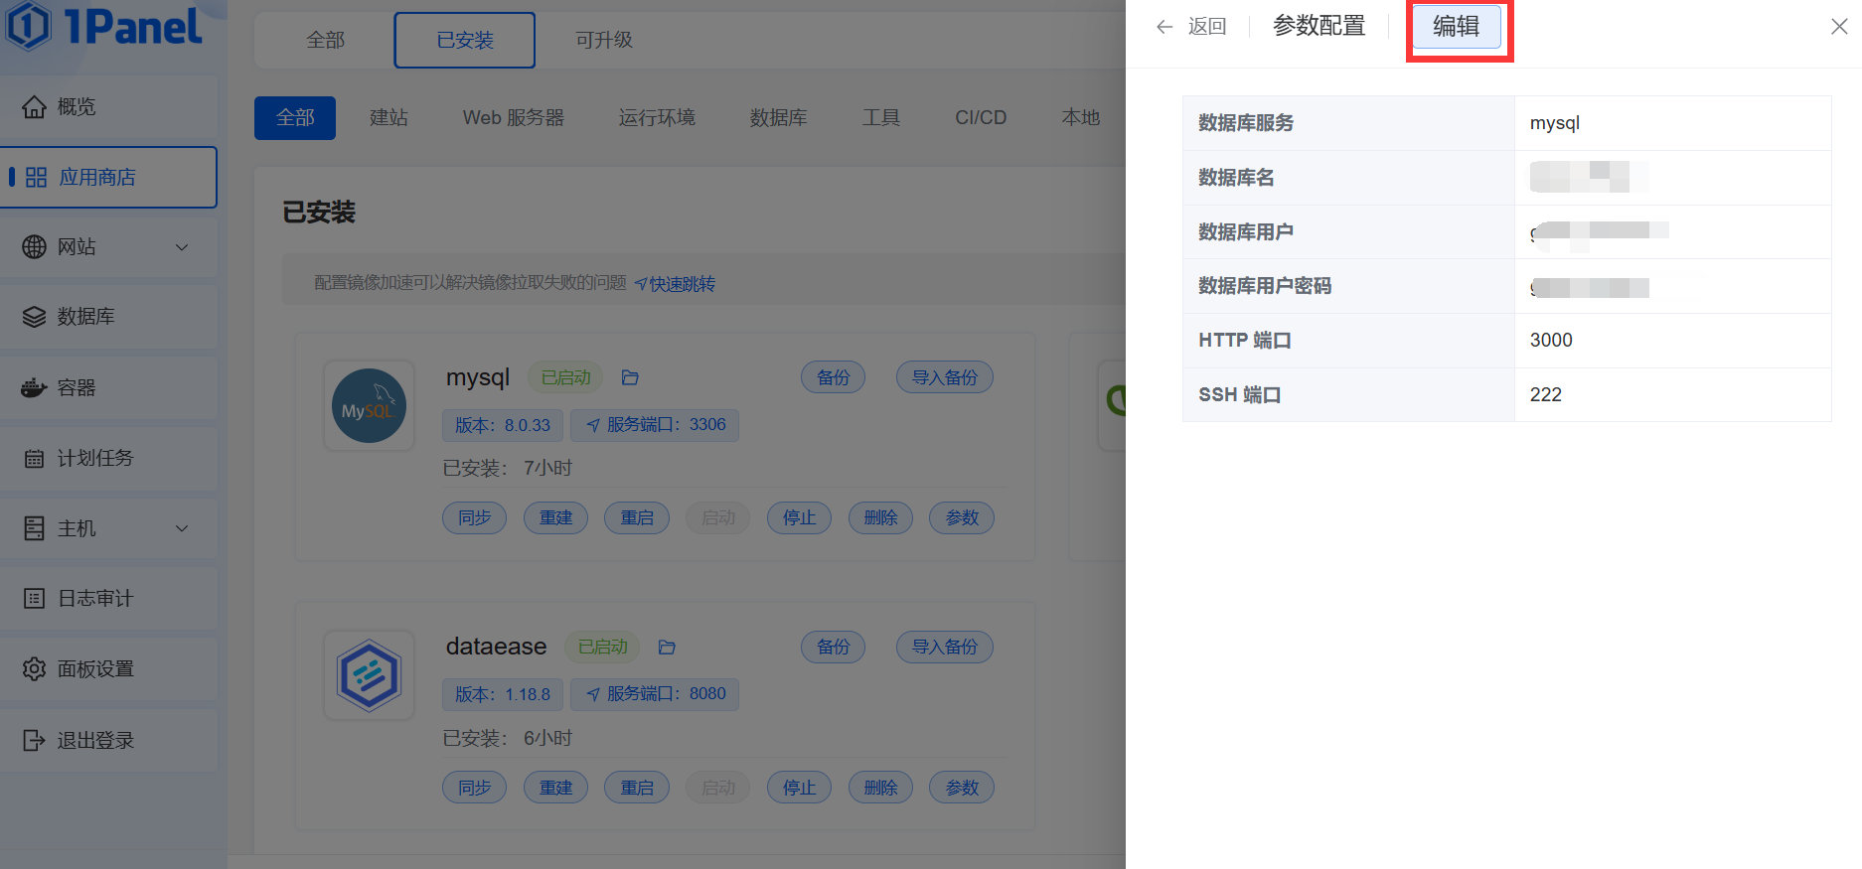Select the Database category filter
This screenshot has width=1862, height=869.
point(778,118)
